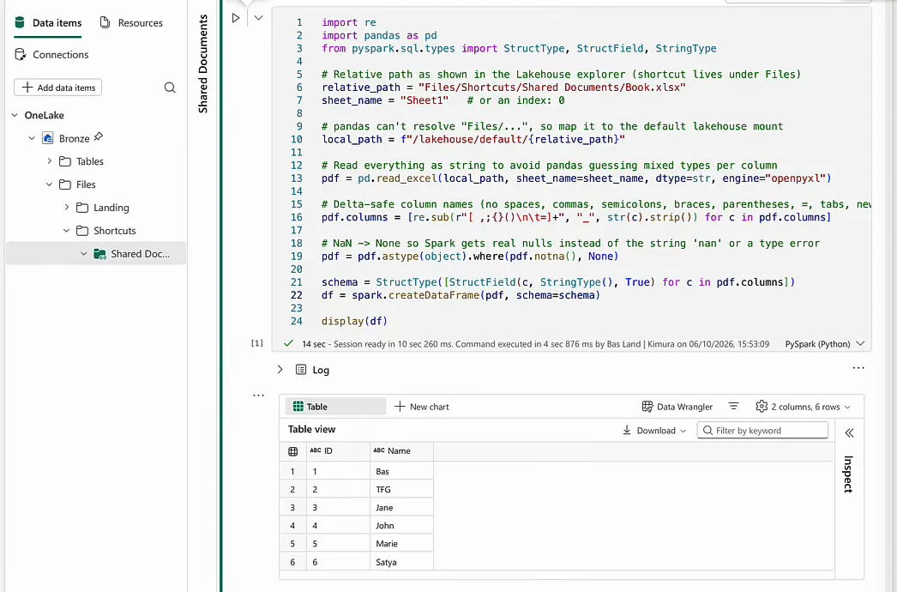
Task: Click the table grid select-all icon
Action: [293, 451]
